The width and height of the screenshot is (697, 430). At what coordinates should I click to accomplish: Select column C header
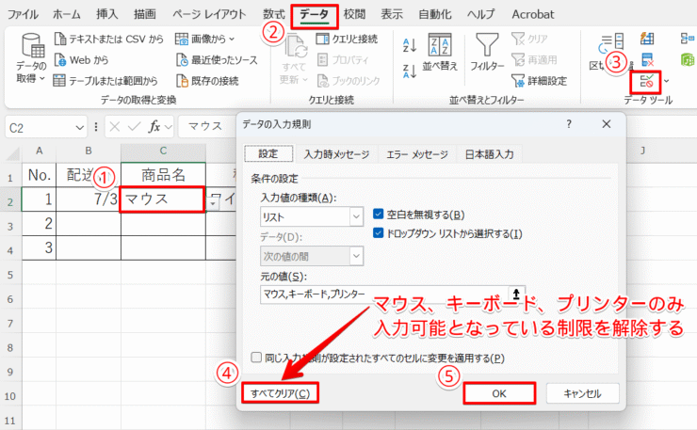click(x=163, y=151)
